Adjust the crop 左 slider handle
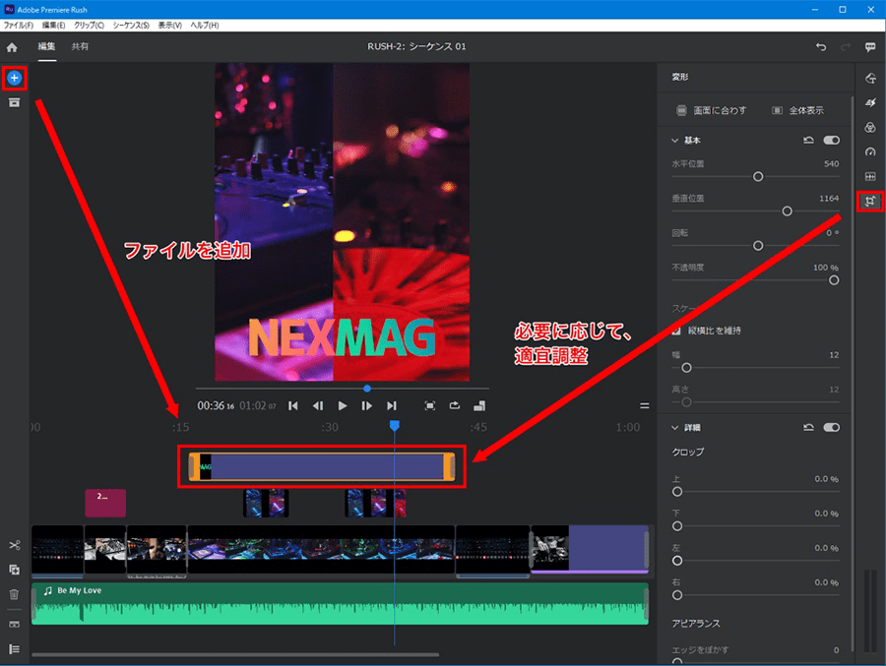Screen dimensions: 886x666 point(677,561)
